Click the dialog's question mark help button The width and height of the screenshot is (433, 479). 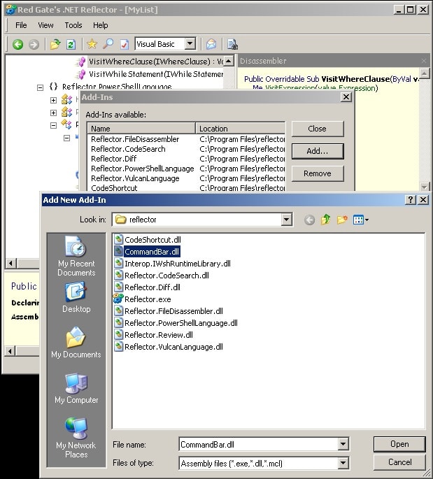point(410,200)
